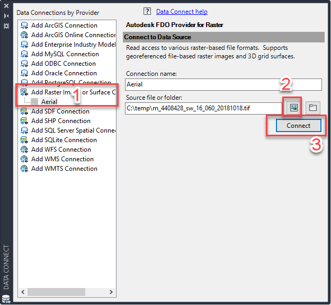
Task: Click the Add Raster Image or Surface icon
Action: click(x=24, y=92)
